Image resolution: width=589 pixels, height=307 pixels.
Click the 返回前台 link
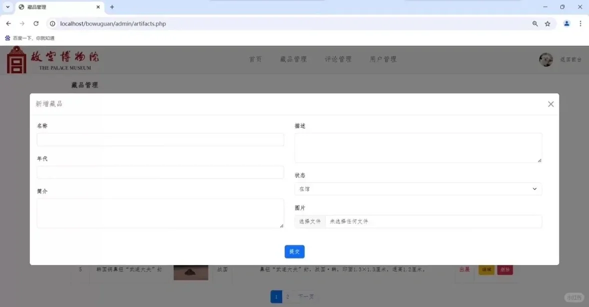[x=571, y=59]
